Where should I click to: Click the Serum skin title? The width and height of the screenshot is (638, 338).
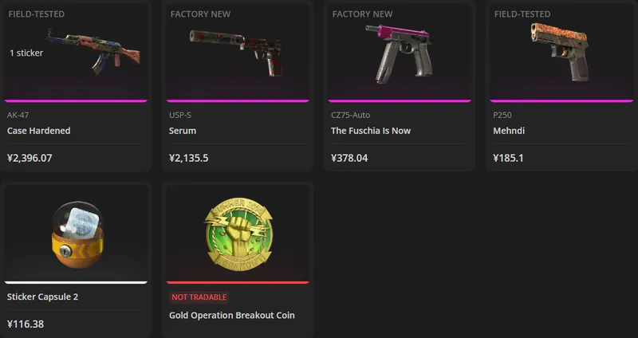(183, 131)
